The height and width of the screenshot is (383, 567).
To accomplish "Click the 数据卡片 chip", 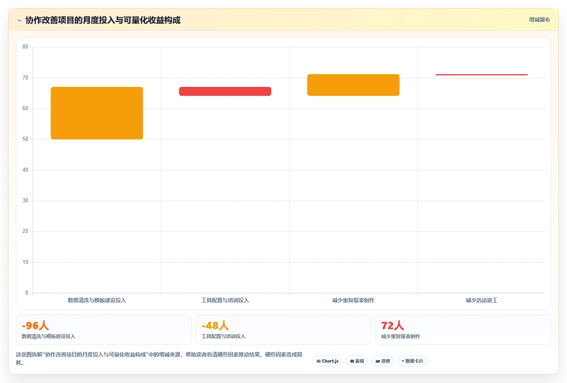I will [412, 361].
